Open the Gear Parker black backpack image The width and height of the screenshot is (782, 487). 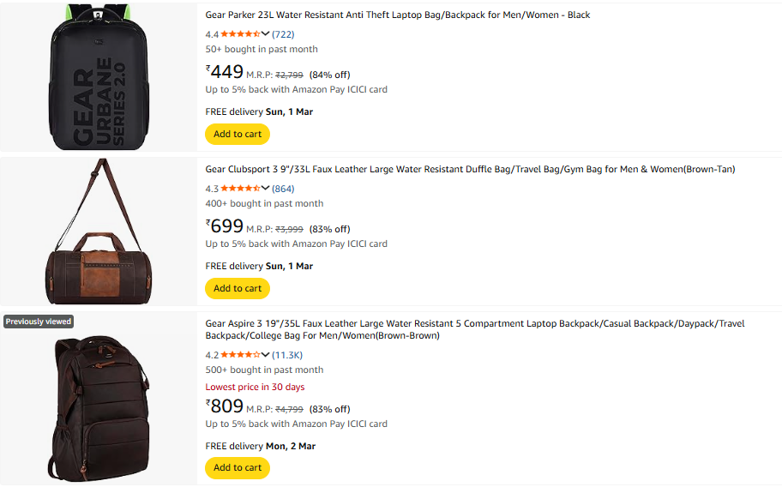(99, 77)
